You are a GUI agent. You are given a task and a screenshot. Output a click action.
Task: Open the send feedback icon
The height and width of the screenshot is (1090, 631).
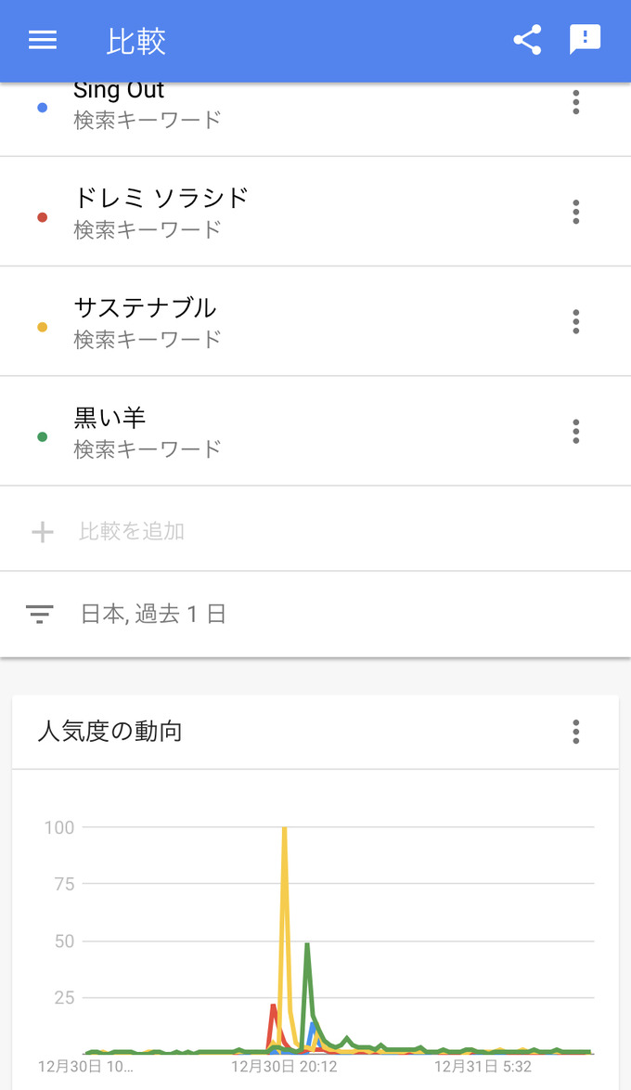[x=585, y=40]
